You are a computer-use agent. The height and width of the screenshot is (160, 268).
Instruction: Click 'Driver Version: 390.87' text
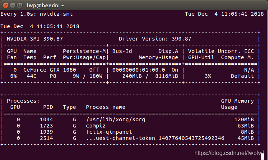tap(155, 39)
